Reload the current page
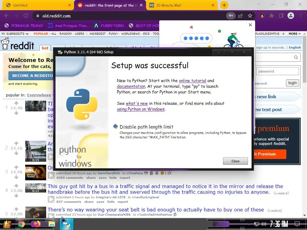The height and width of the screenshot is (230, 307). point(26,16)
